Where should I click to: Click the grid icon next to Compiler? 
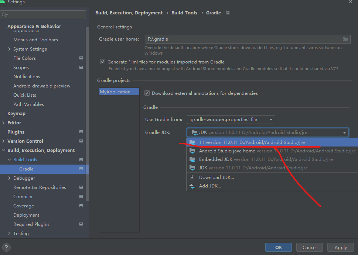[81, 196]
